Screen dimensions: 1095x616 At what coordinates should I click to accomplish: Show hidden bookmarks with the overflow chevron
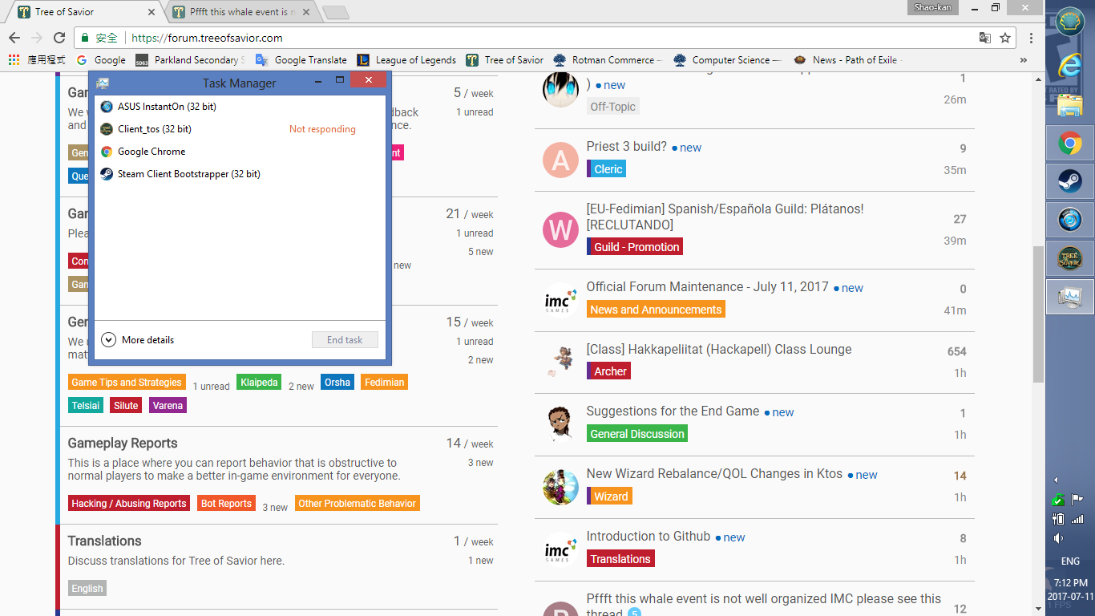pos(1024,60)
